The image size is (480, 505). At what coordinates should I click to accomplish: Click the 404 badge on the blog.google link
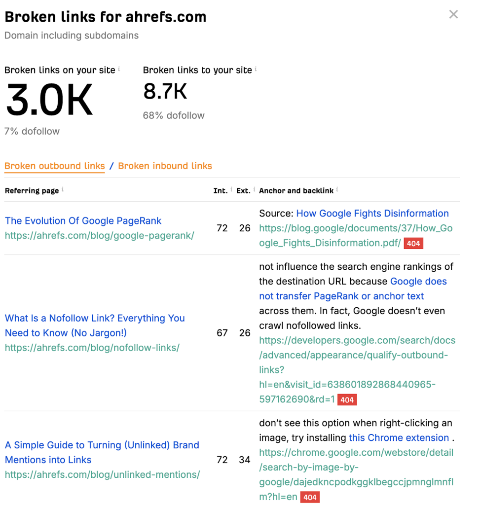413,243
